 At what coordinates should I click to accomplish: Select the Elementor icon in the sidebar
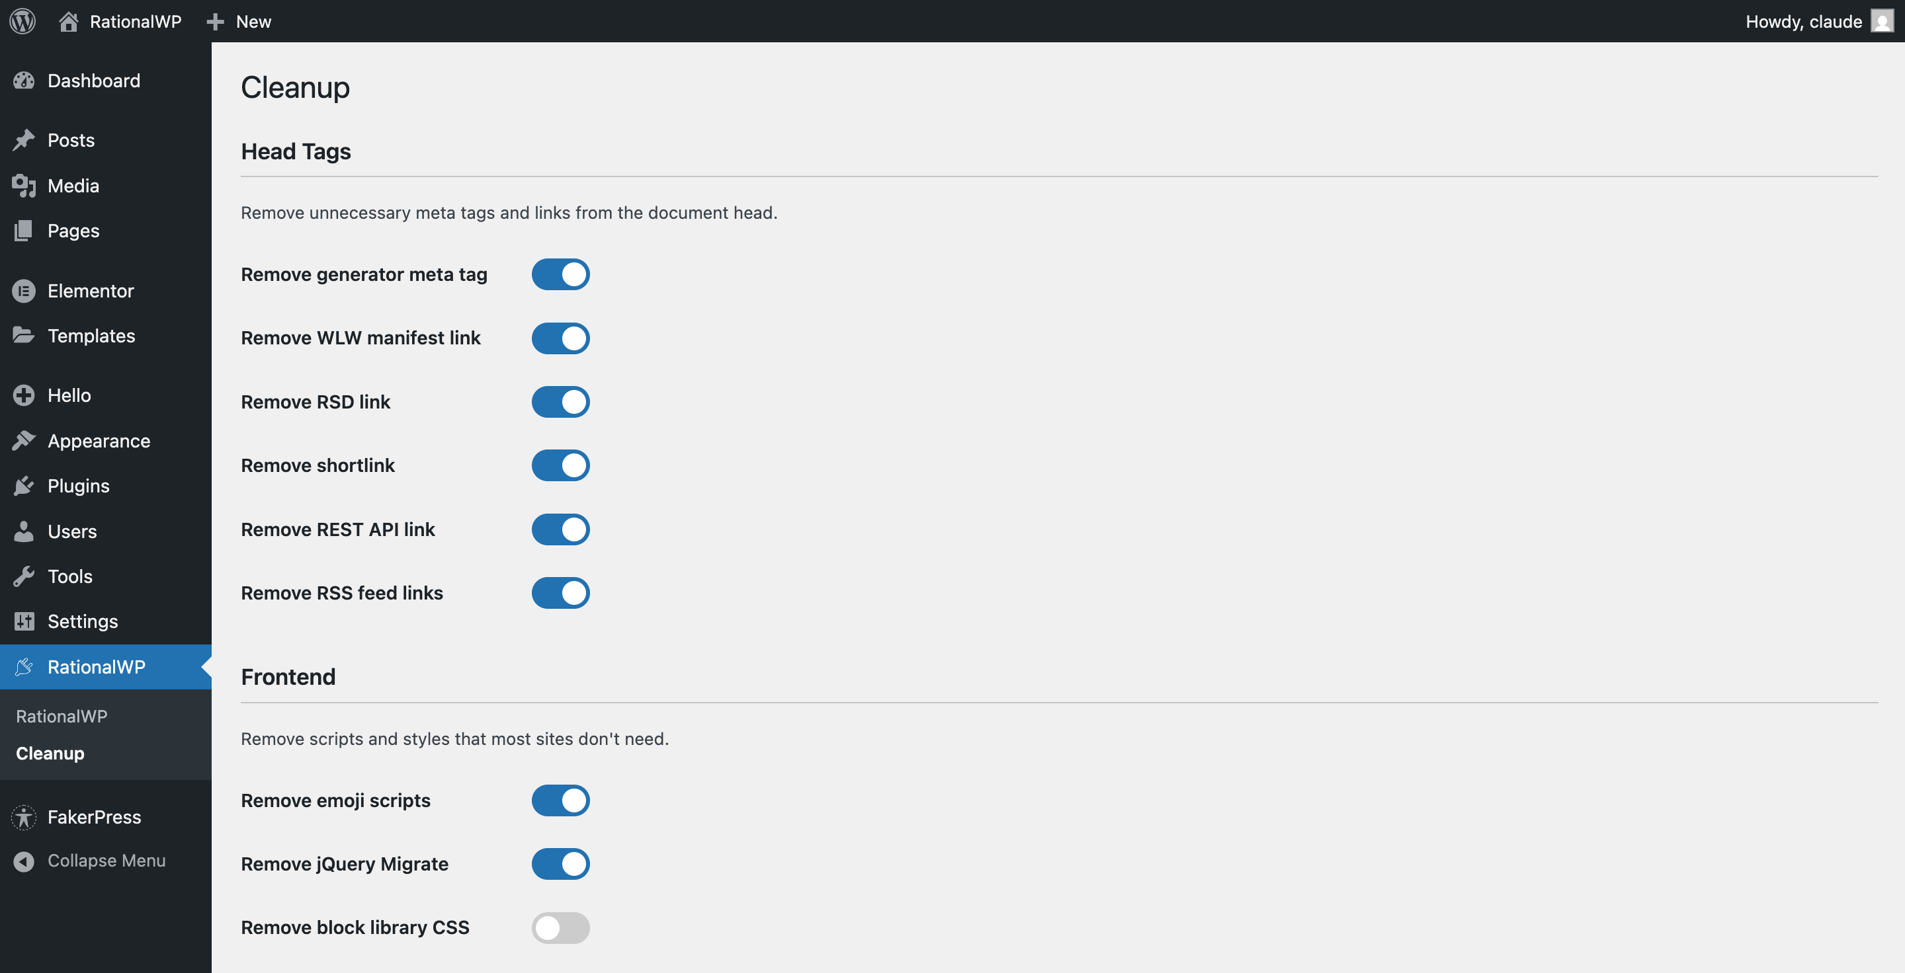coord(23,290)
